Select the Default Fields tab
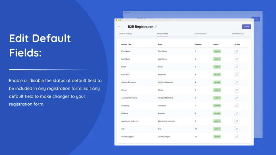This screenshot has height=155, width=276. click(x=162, y=33)
